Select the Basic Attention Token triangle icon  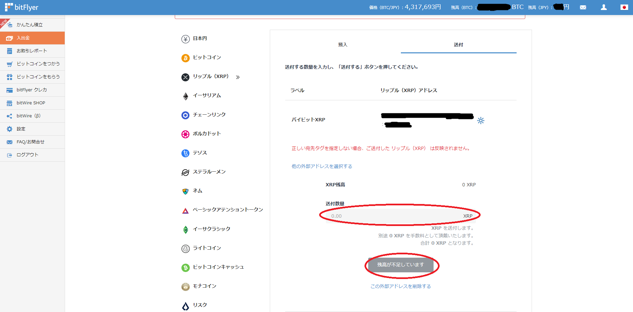point(185,210)
